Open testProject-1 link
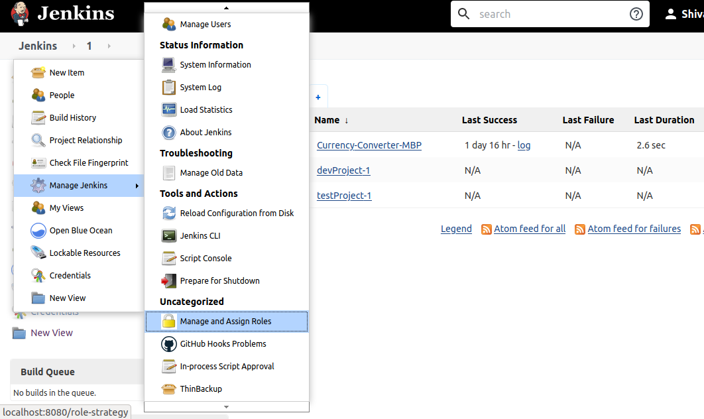Screen dimensions: 704x419 (x=344, y=196)
